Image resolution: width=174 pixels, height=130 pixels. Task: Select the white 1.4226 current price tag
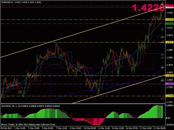pos(170,7)
